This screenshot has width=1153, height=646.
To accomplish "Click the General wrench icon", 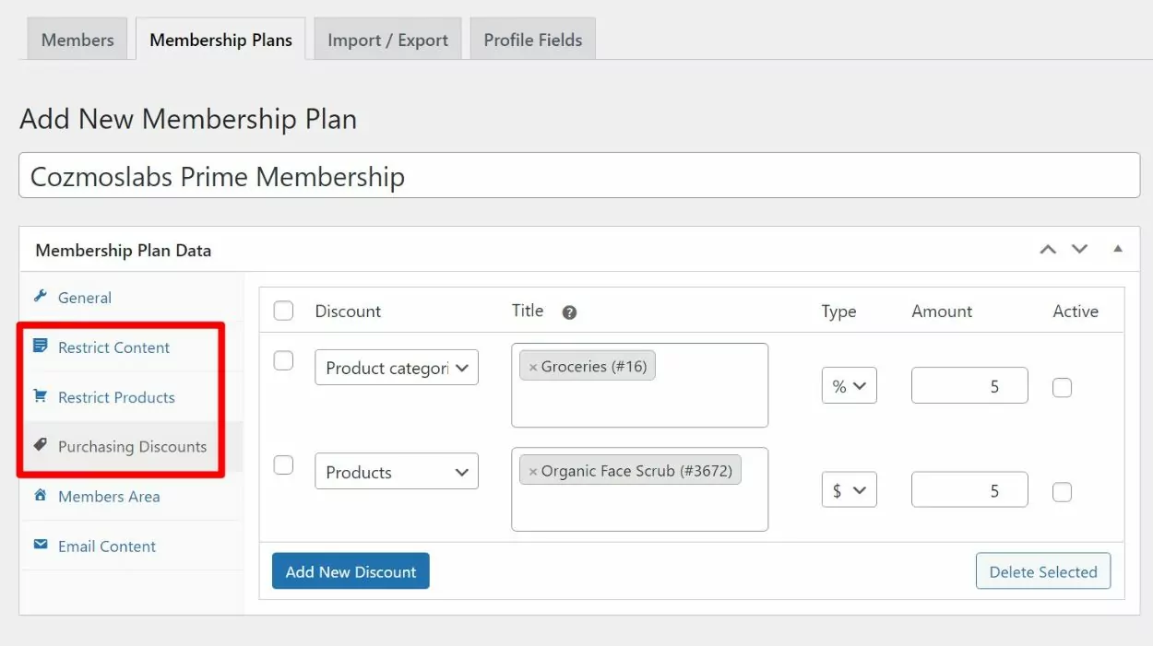I will tap(40, 297).
